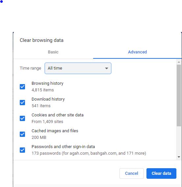Click the Clear data button
Screen dimensions: 182x187
161,173
